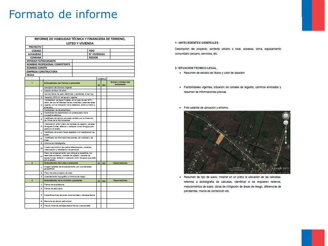Click the '2- SITUACION TECNICO-LEGAL.' heading
The width and height of the screenshot is (328, 246).
point(196,68)
